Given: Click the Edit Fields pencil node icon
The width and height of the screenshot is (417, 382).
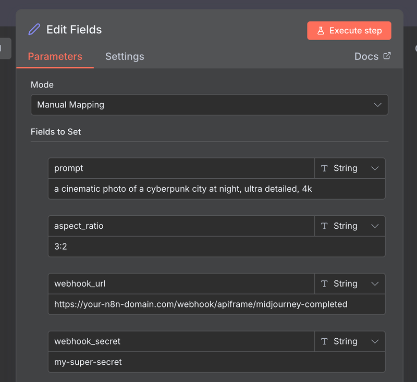Looking at the screenshot, I should [x=34, y=30].
